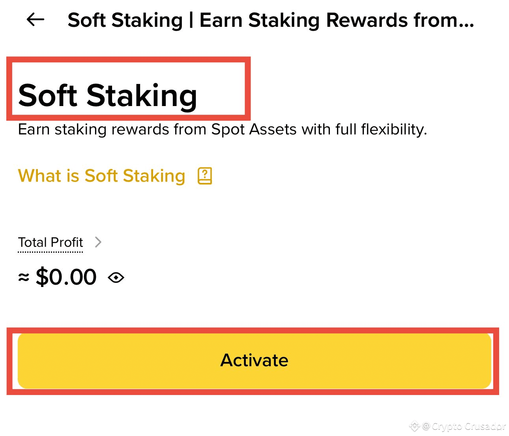Click the question mark inside book icon
Image resolution: width=509 pixels, height=436 pixels.
coord(205,173)
